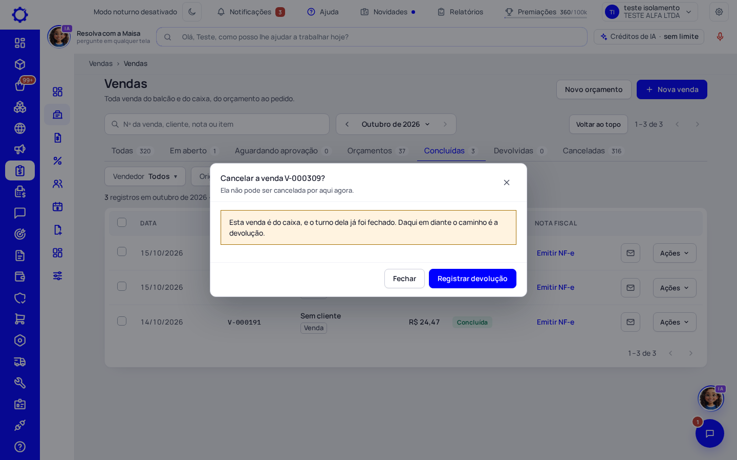Open Notificações bell icon
The image size is (737, 460).
pos(221,12)
